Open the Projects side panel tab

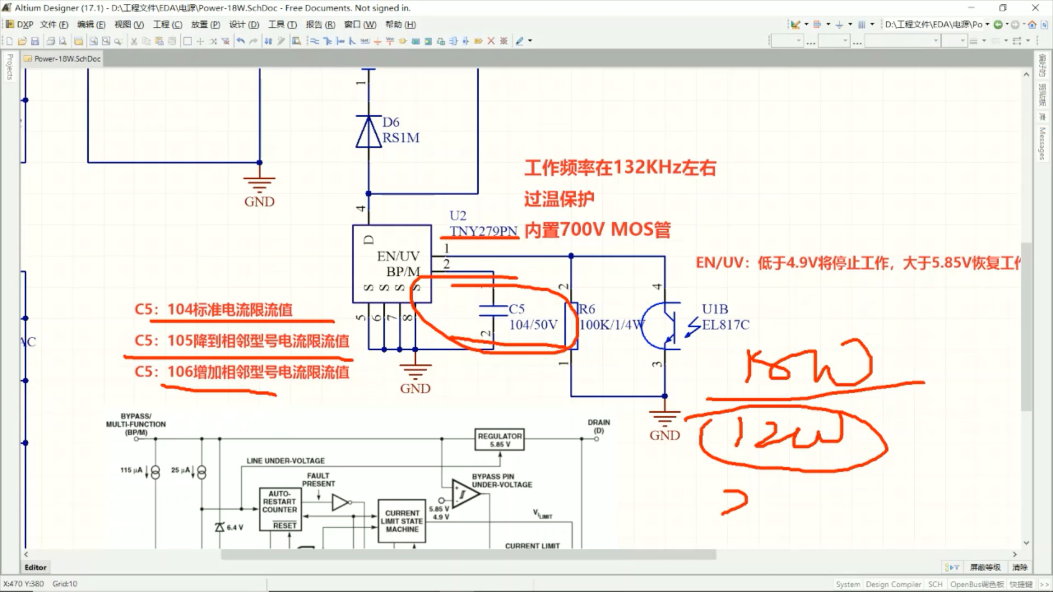point(9,67)
